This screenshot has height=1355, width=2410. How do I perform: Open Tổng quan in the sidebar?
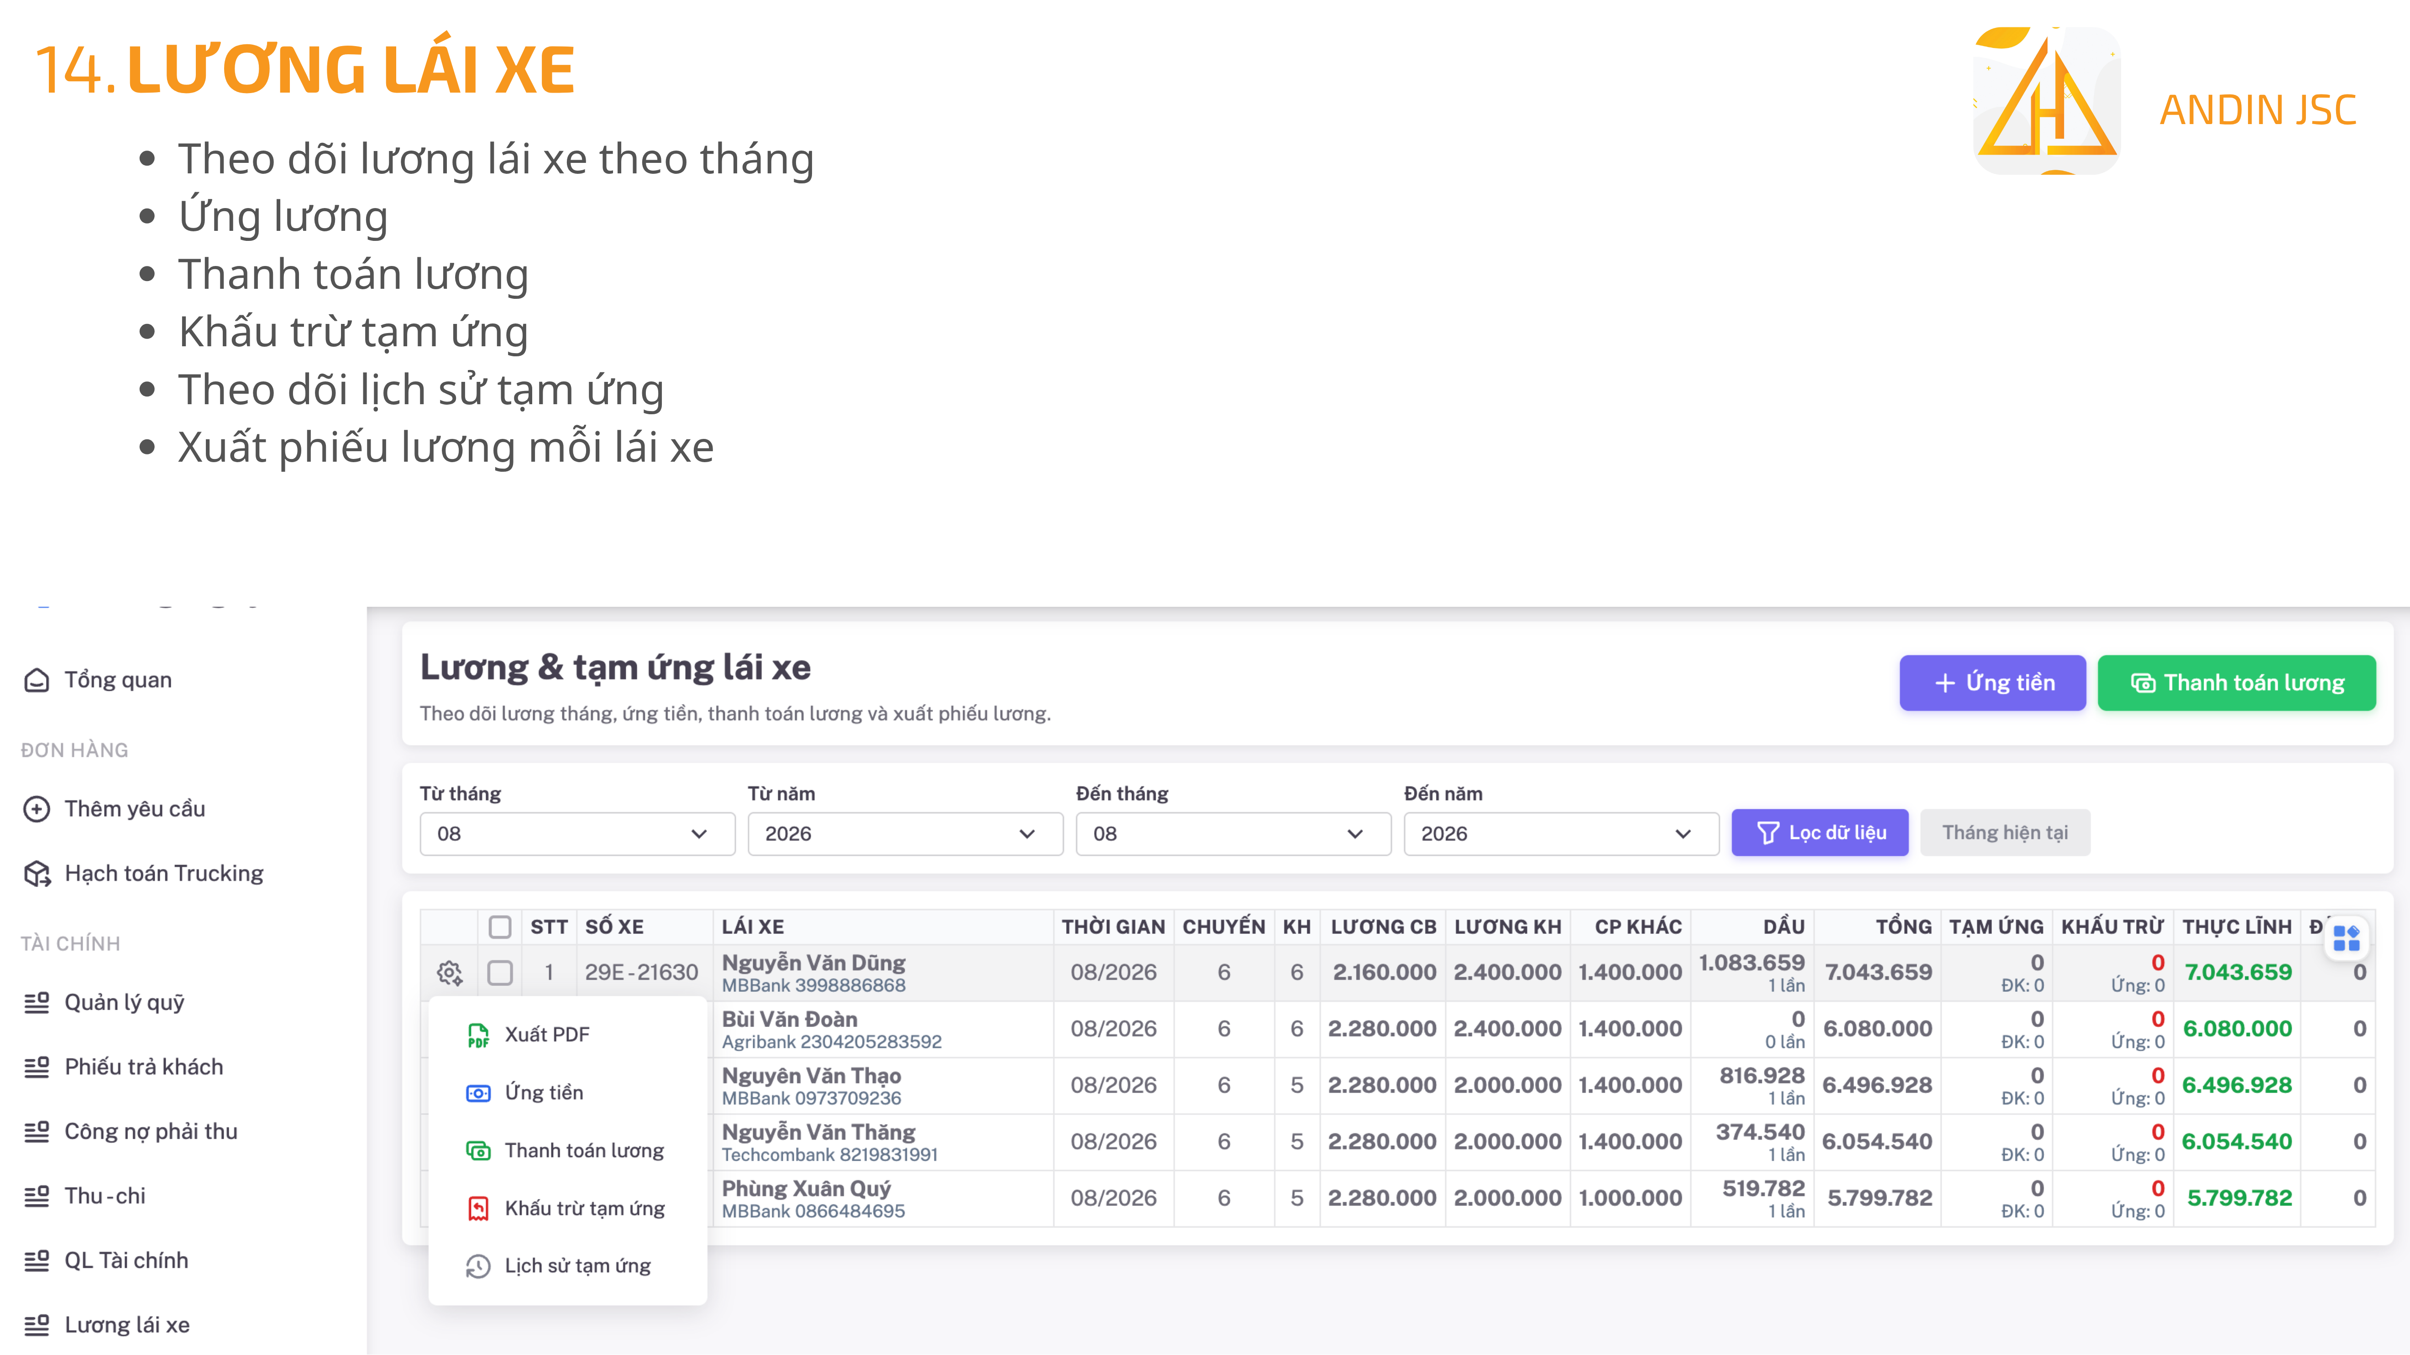coord(118,680)
